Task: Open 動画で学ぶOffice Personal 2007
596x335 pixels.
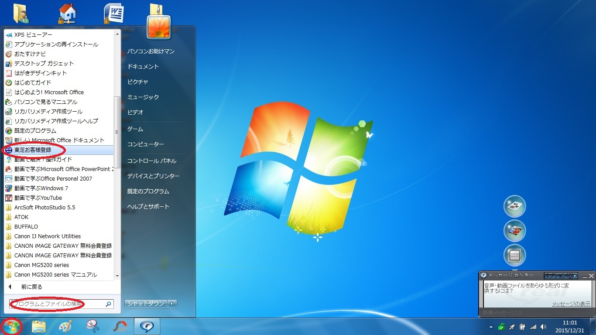Action: (59, 178)
